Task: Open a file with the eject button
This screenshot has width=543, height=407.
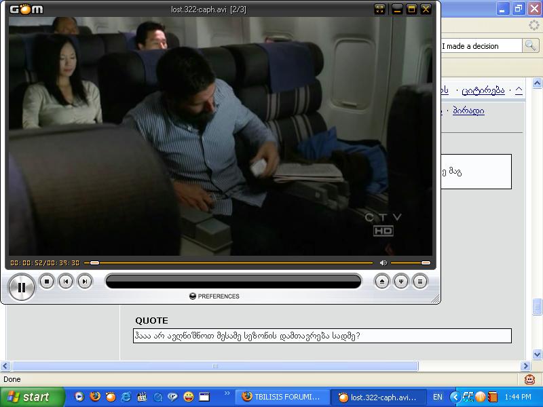Action: [x=382, y=282]
